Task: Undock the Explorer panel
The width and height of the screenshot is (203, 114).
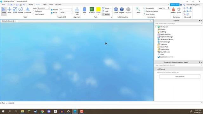Action: pos(200,21)
